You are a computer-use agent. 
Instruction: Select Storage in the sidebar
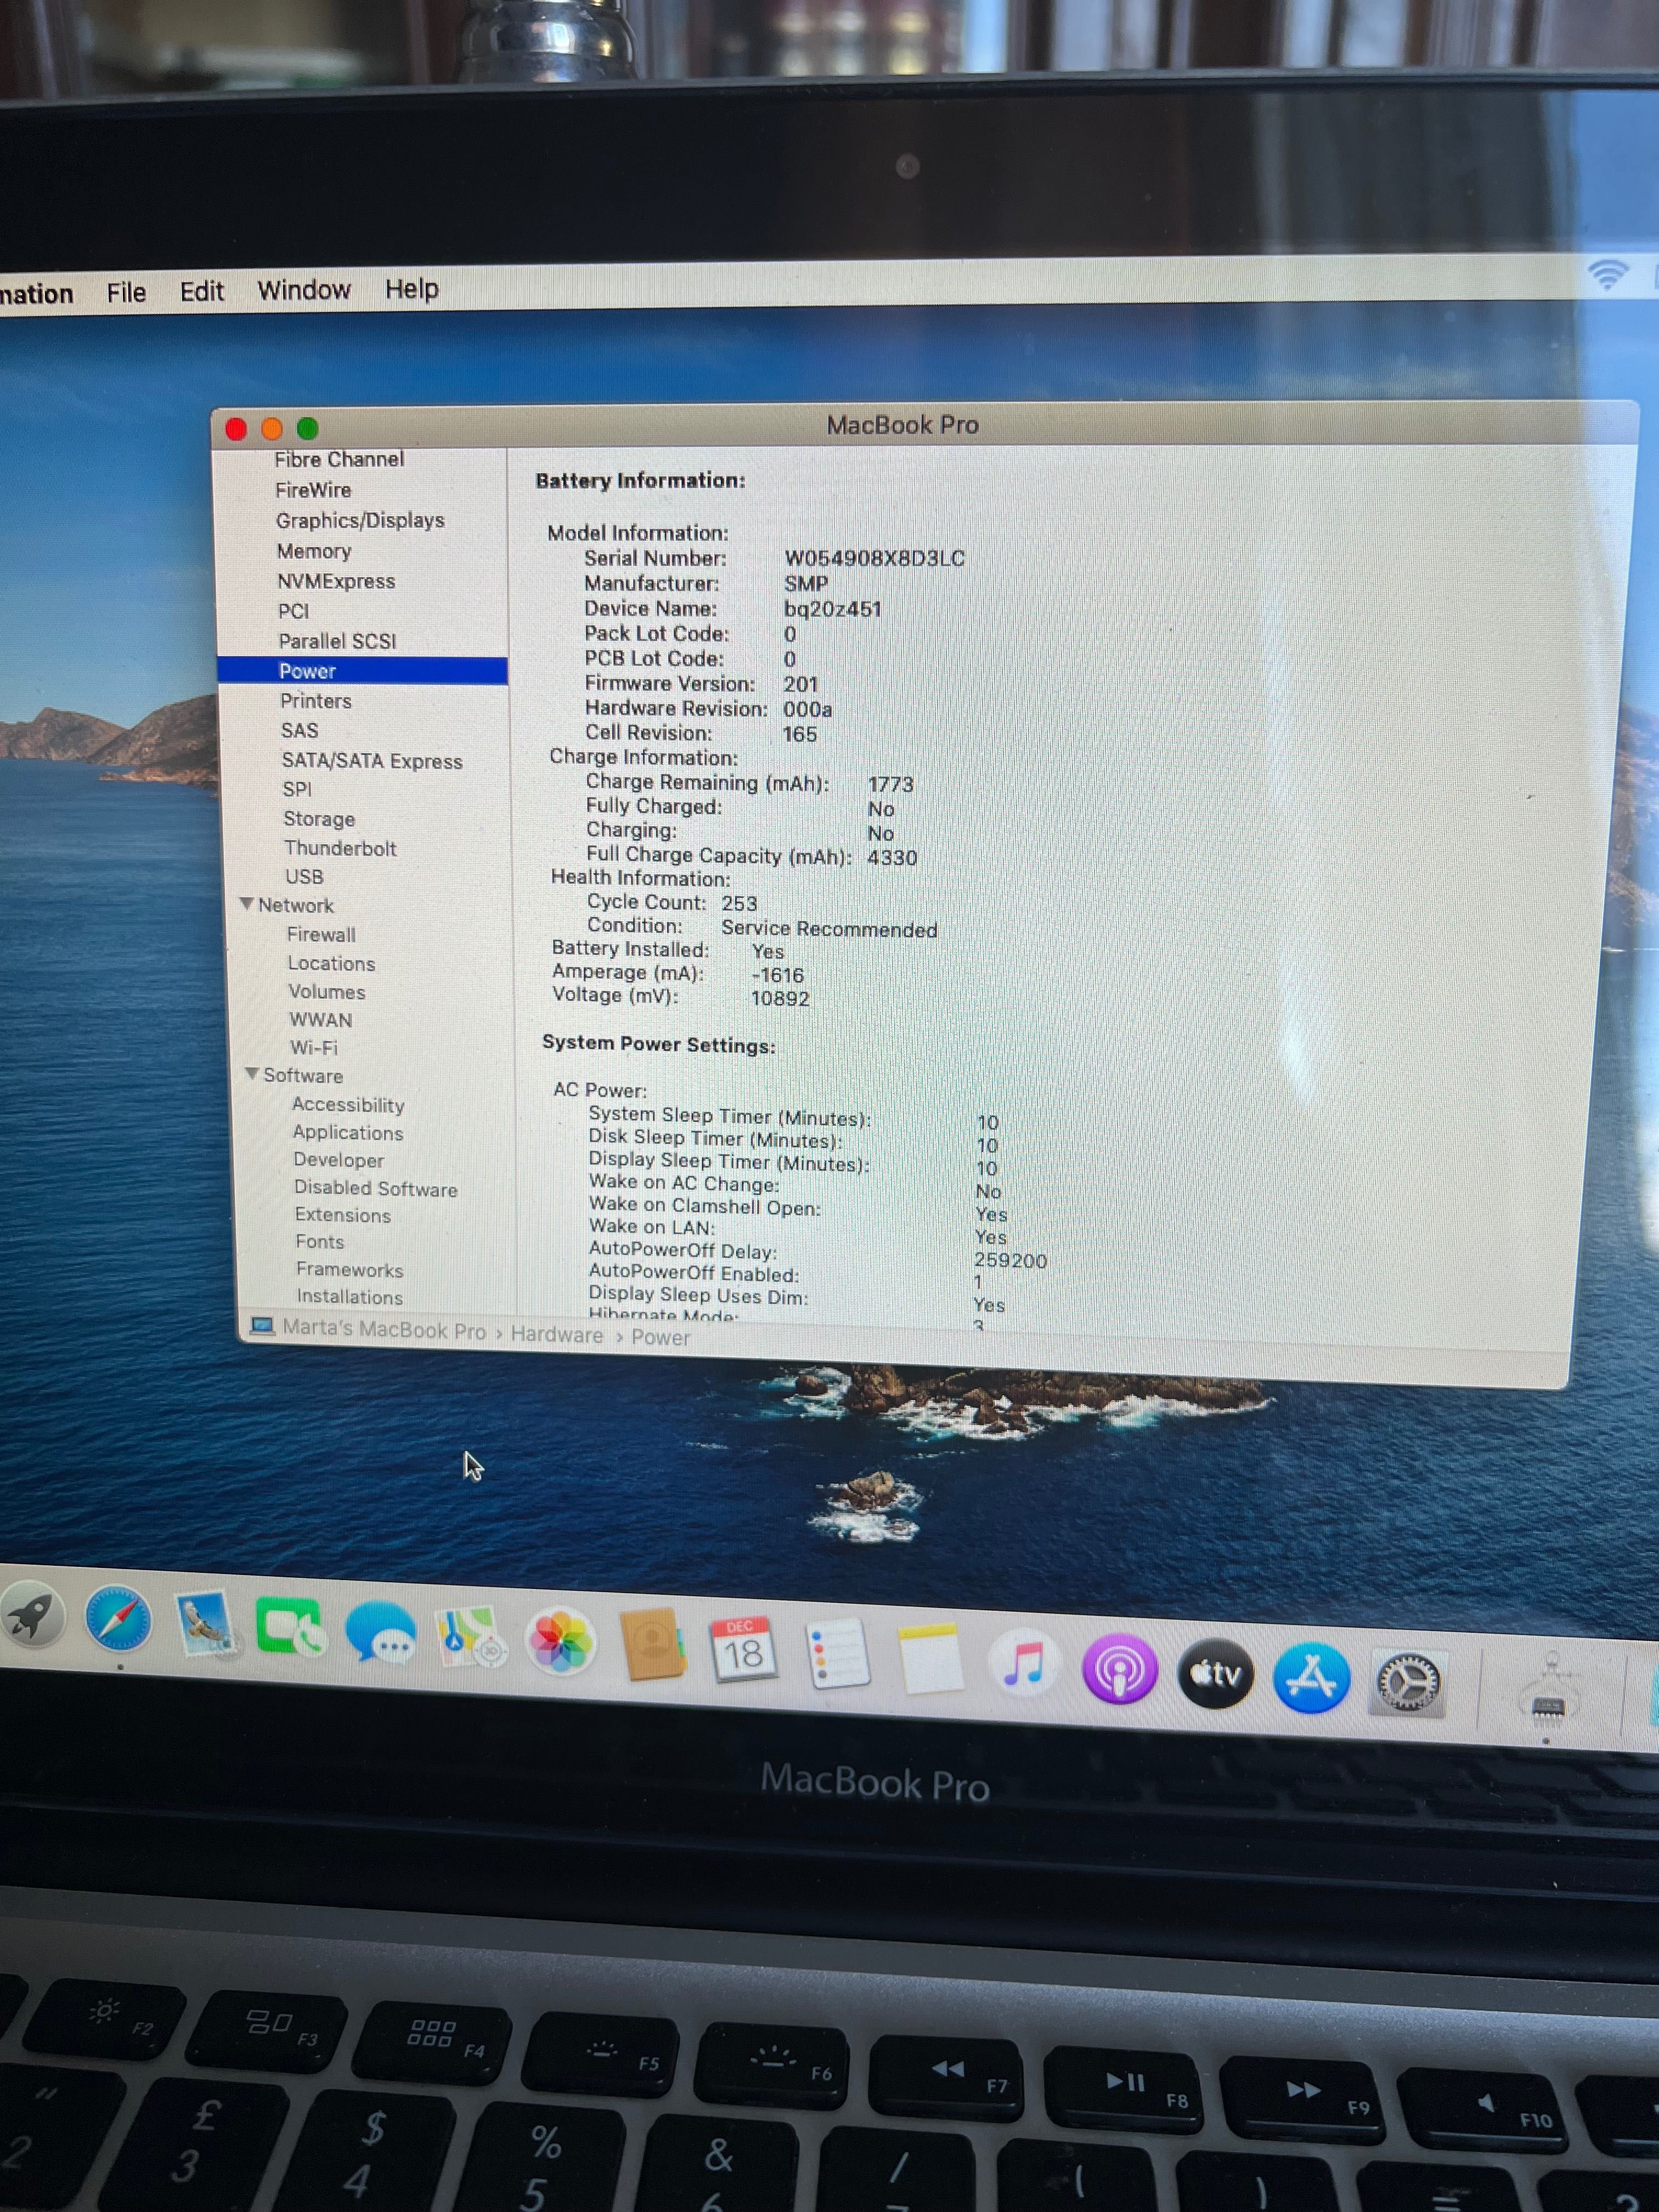coord(319,819)
